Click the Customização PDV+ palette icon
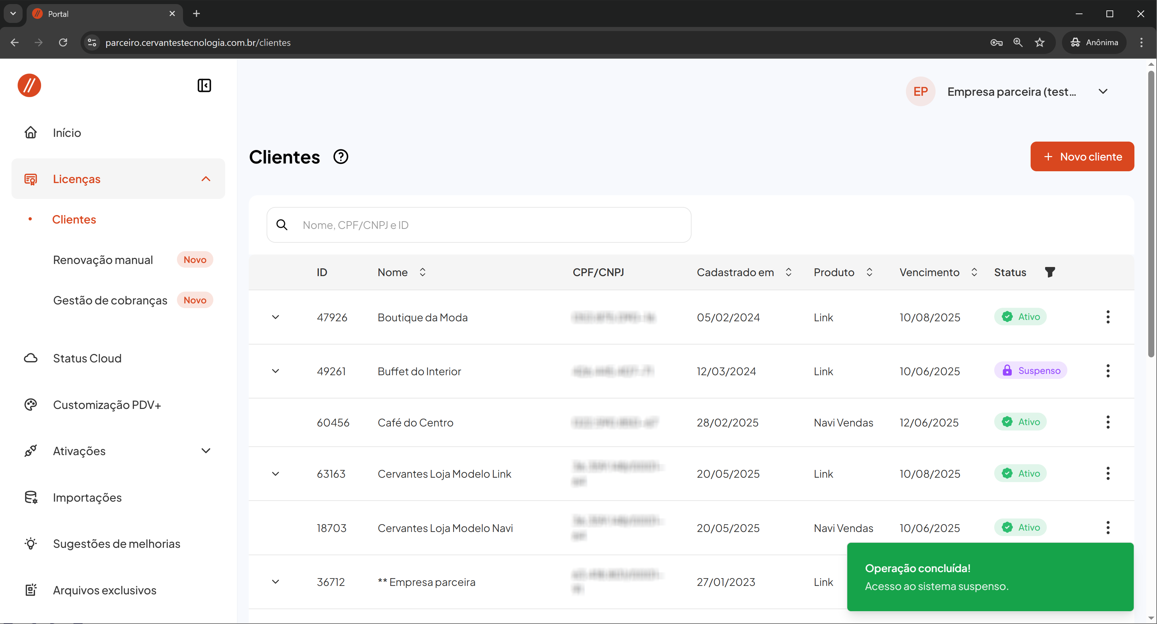Viewport: 1157px width, 624px height. 31,405
